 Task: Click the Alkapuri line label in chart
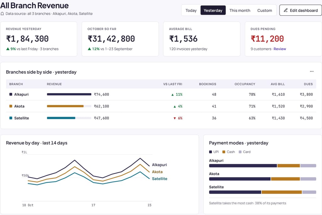coord(159,165)
